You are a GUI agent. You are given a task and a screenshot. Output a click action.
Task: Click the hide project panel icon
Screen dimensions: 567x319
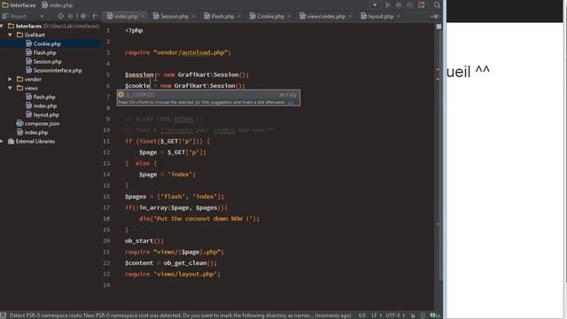pyautogui.click(x=95, y=16)
